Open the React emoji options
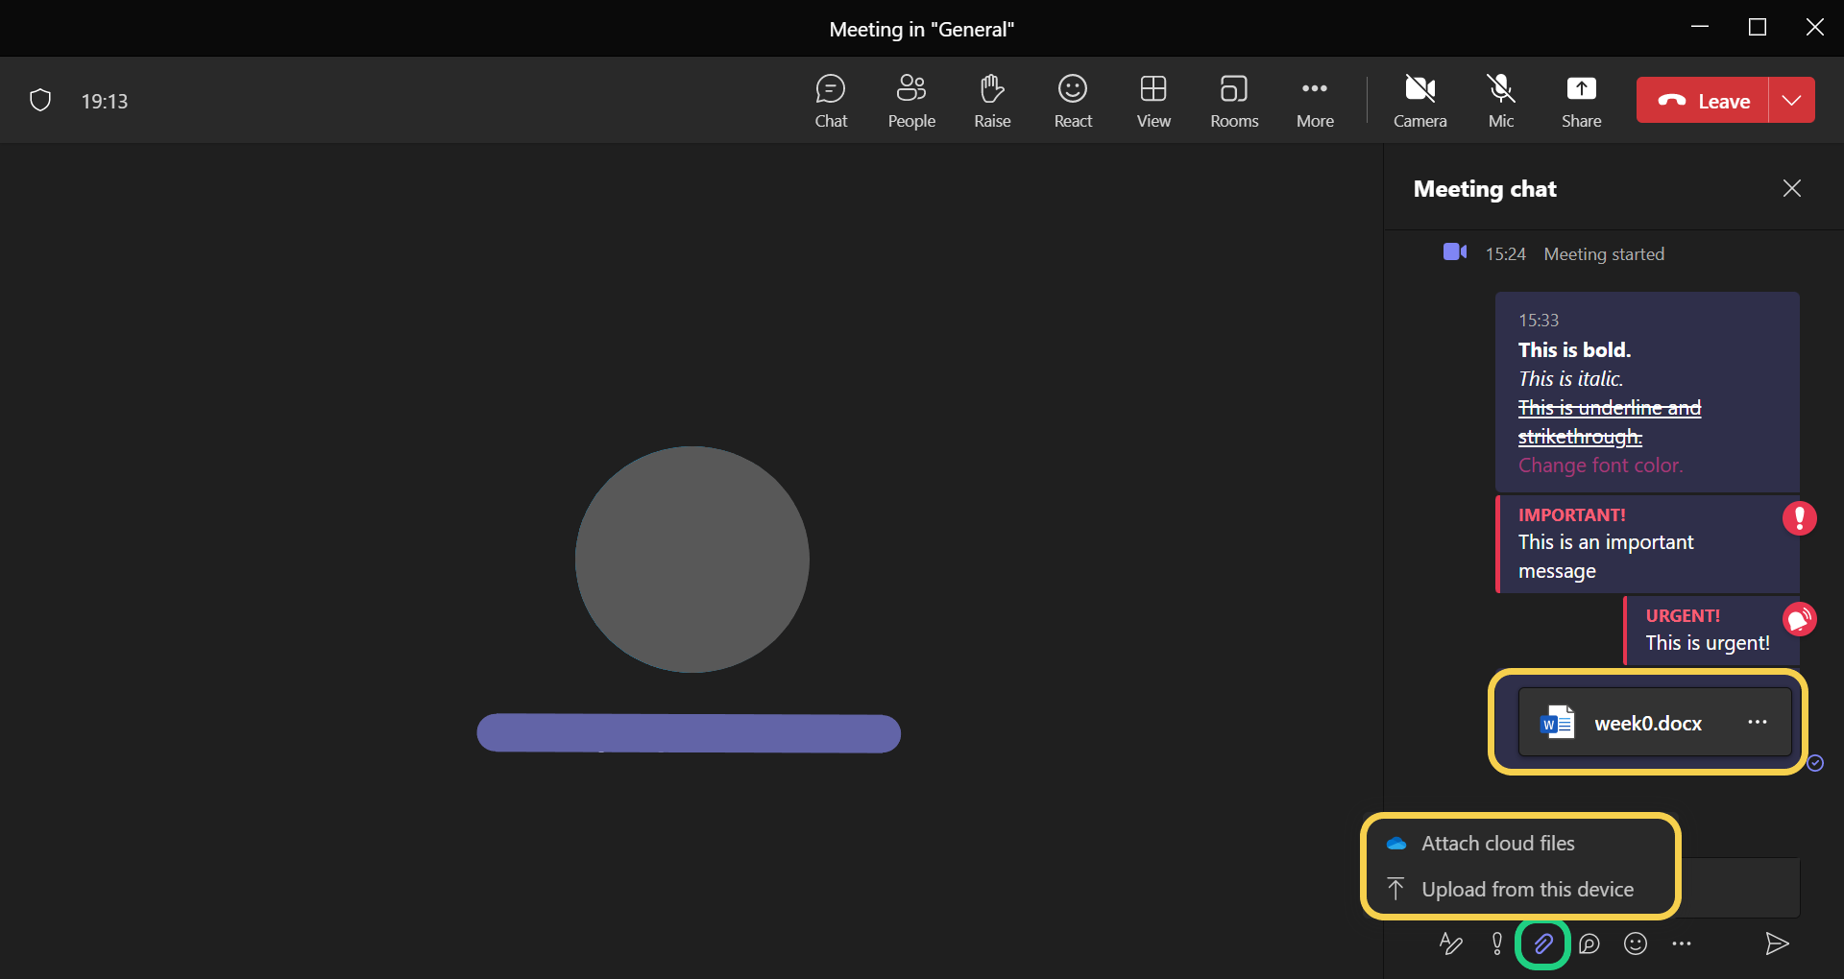 [1072, 100]
